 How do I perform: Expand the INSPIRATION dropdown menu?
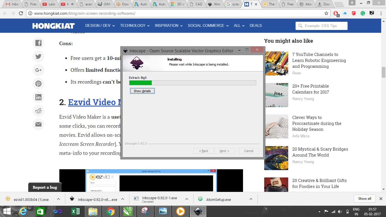coord(169,25)
